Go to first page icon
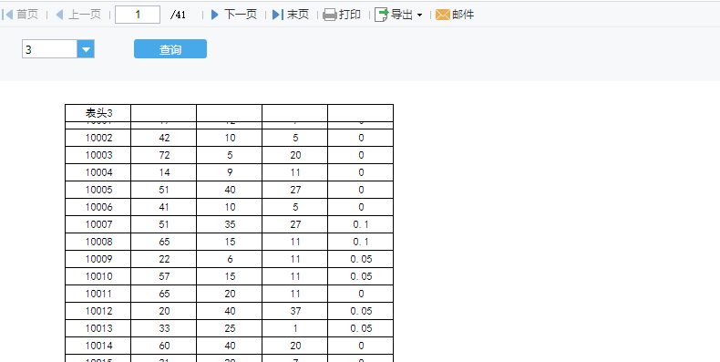The width and height of the screenshot is (720, 362). (x=7, y=15)
